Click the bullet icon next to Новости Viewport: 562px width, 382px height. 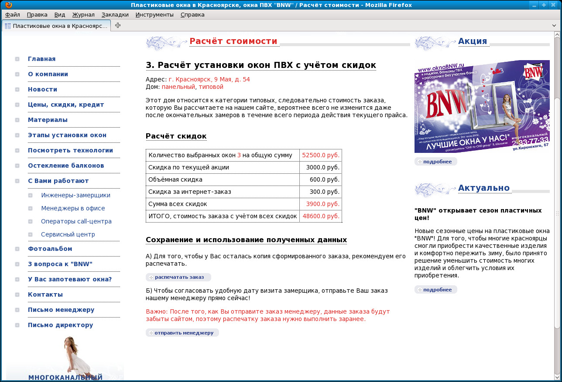coord(17,90)
